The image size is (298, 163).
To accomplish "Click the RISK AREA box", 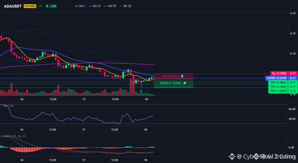I will pyautogui.click(x=173, y=76).
